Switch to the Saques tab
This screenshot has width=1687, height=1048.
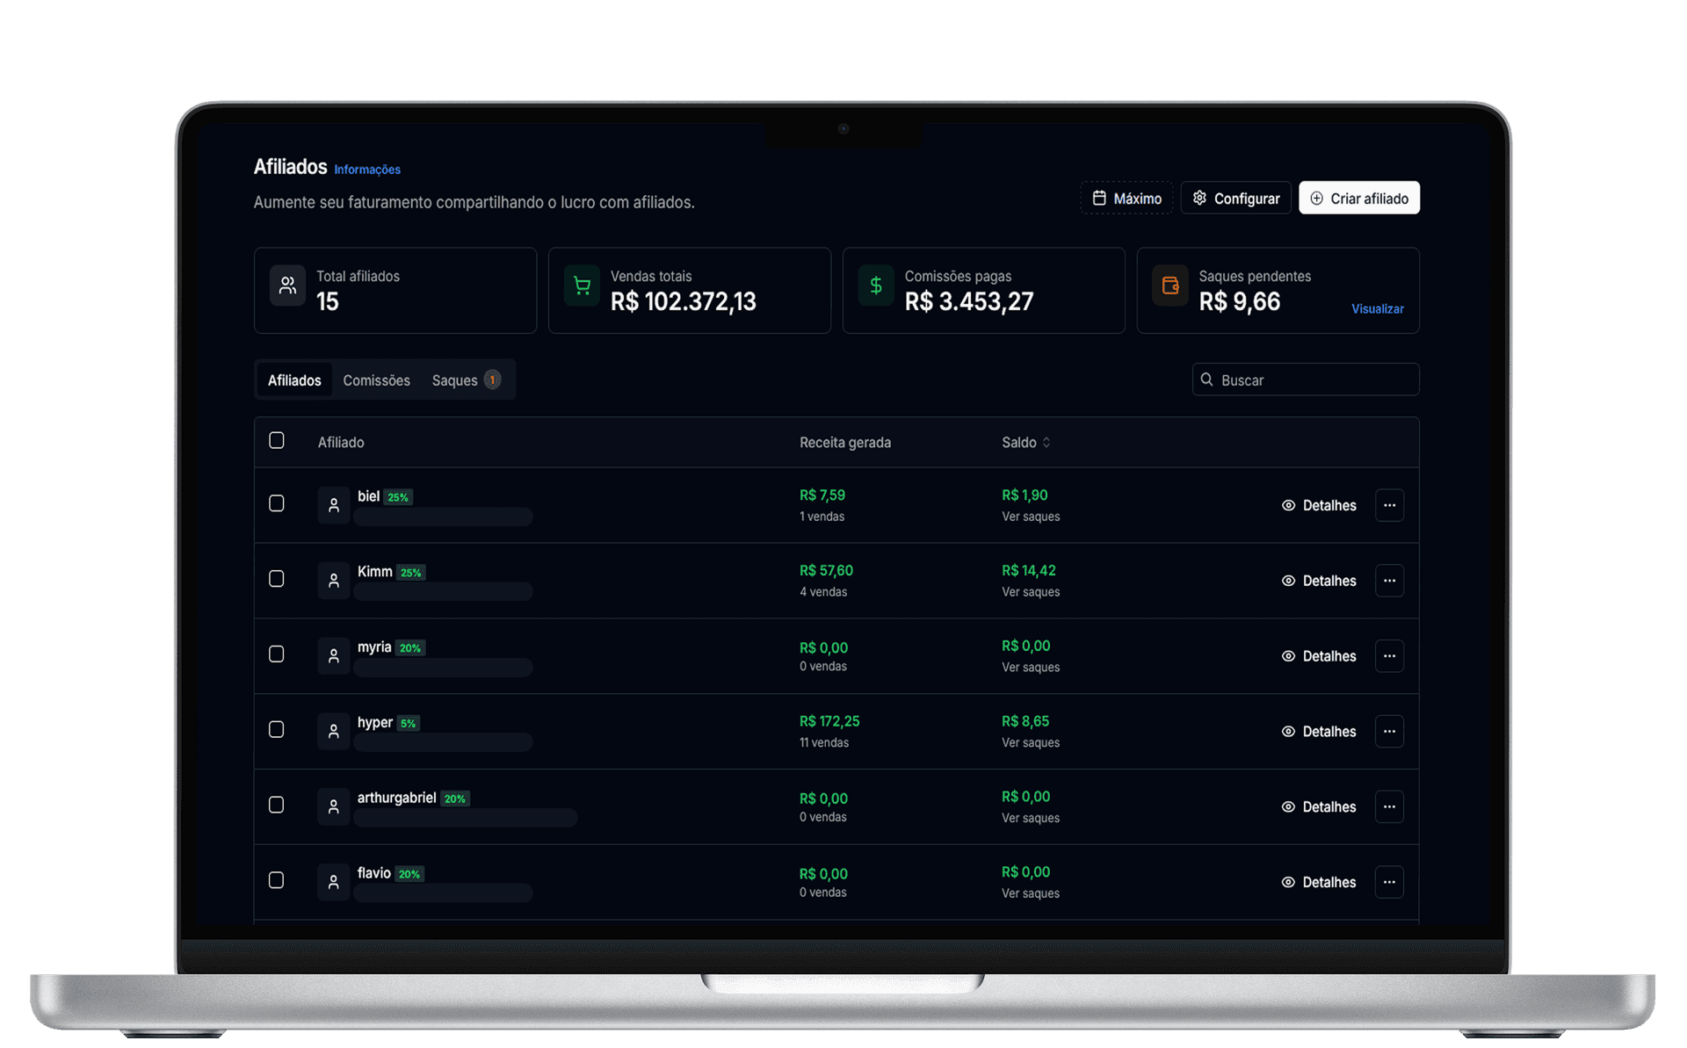(x=467, y=380)
